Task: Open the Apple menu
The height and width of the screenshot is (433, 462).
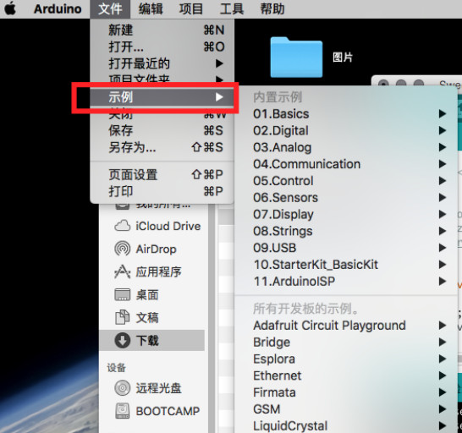Action: tap(10, 8)
